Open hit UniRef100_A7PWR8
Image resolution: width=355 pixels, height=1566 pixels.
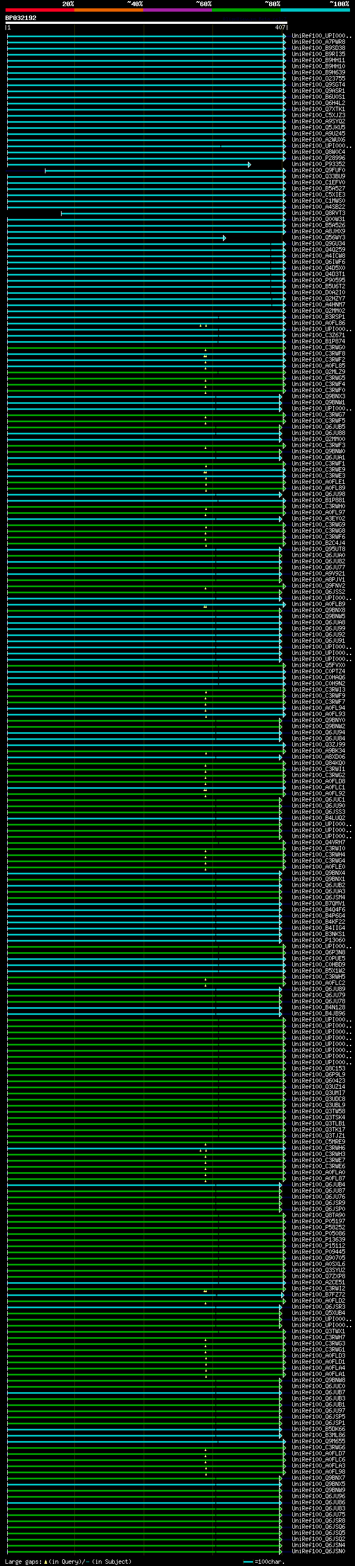(x=318, y=42)
